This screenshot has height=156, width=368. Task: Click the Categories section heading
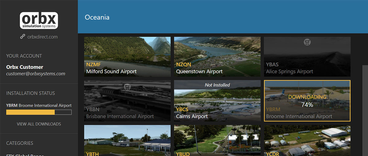click(x=20, y=143)
